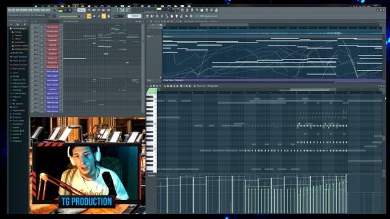Open the Mixer via its toolbar icon
390x219 pixels.
coord(162,16)
